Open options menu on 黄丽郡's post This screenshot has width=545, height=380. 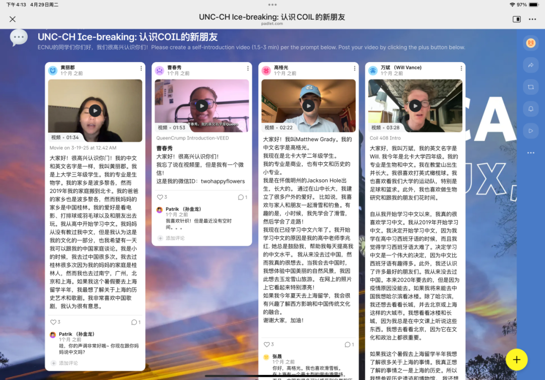coord(141,69)
